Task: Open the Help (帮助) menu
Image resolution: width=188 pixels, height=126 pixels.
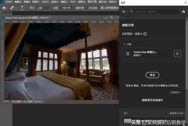Action: [113, 2]
